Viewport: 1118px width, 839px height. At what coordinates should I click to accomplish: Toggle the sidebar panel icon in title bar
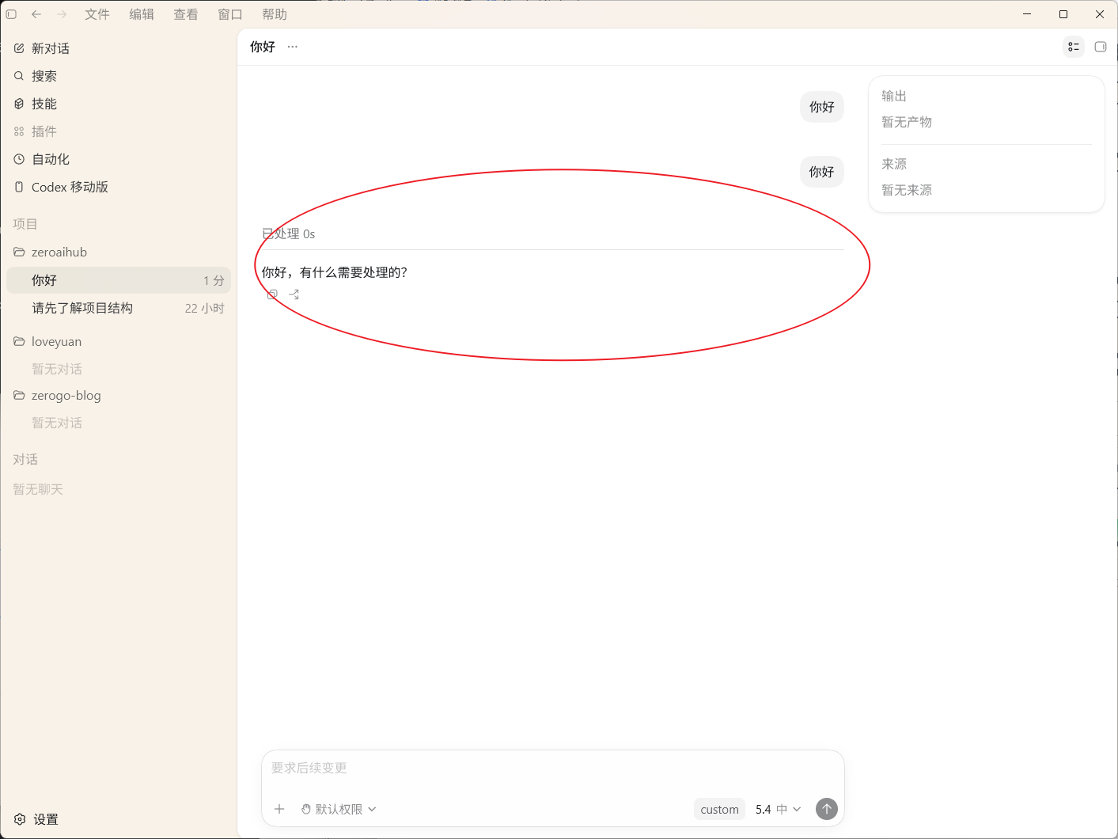[x=11, y=14]
